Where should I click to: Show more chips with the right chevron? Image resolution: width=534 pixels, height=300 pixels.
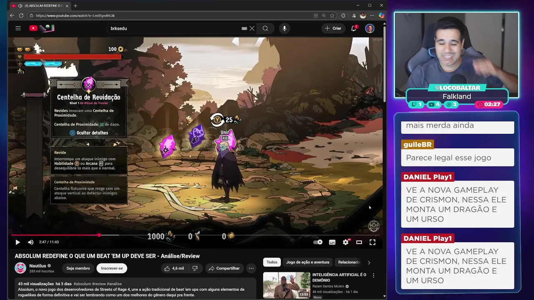tap(369, 262)
